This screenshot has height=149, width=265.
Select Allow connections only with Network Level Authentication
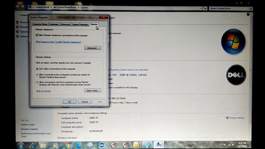click(37, 82)
